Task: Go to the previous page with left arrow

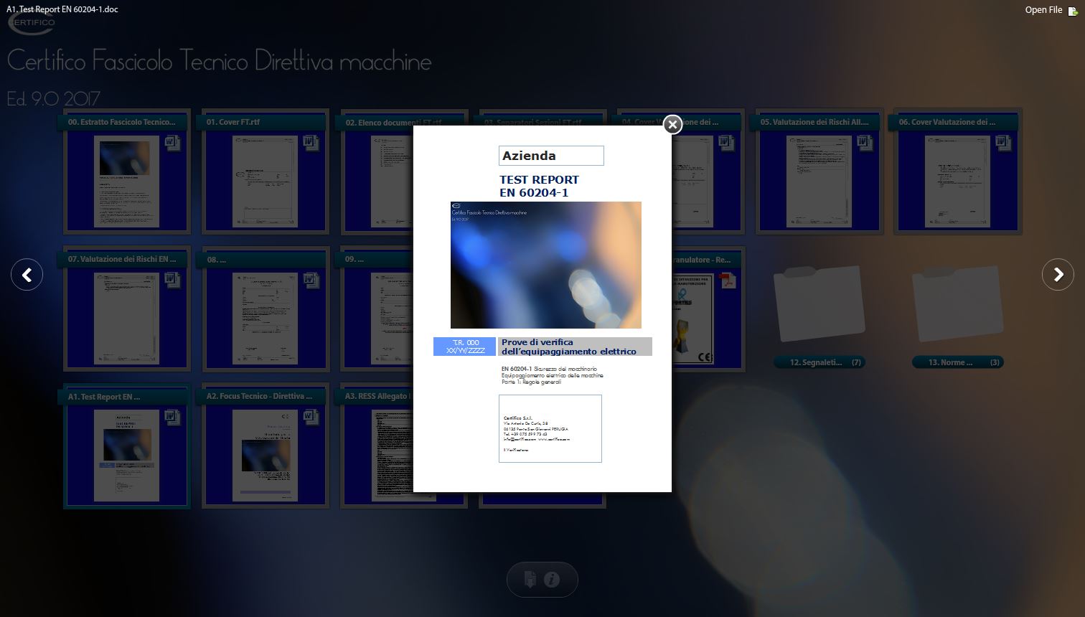Action: [x=27, y=275]
